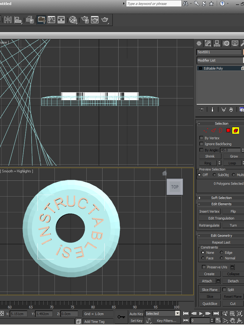Enable the By Vertex checkbox
The width and height of the screenshot is (244, 325).
[x=201, y=138]
